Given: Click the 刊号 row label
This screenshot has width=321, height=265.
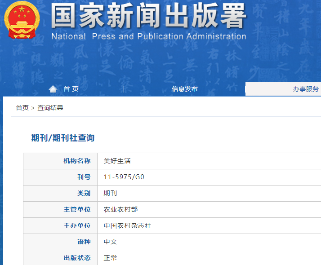Looking at the screenshot, I should click(x=84, y=177).
